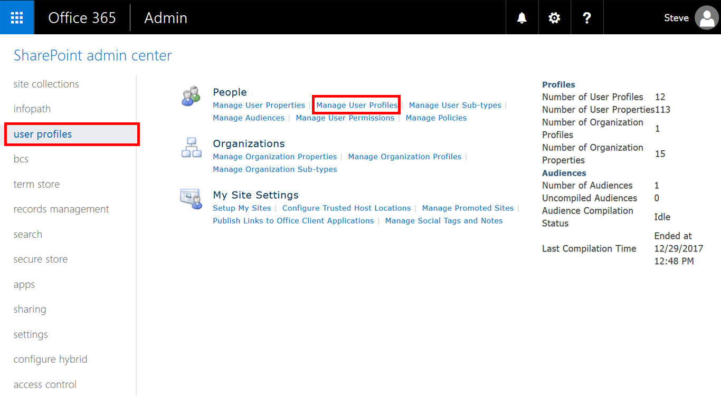The image size is (721, 405).
Task: Click Manage Organization Profiles link
Action: [404, 157]
